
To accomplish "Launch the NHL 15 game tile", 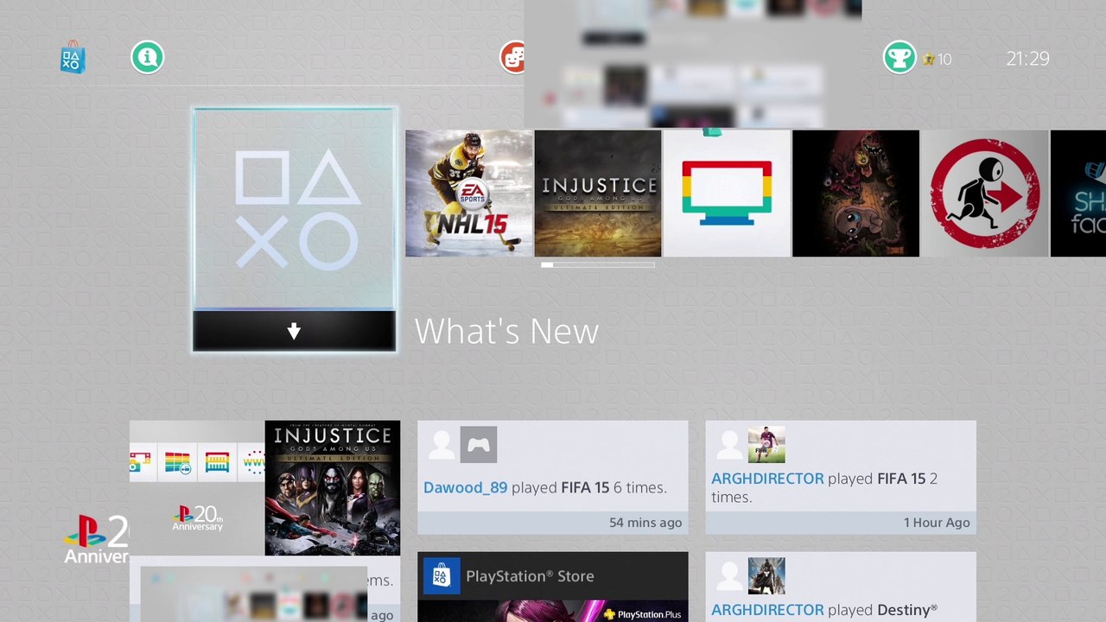I will click(469, 194).
